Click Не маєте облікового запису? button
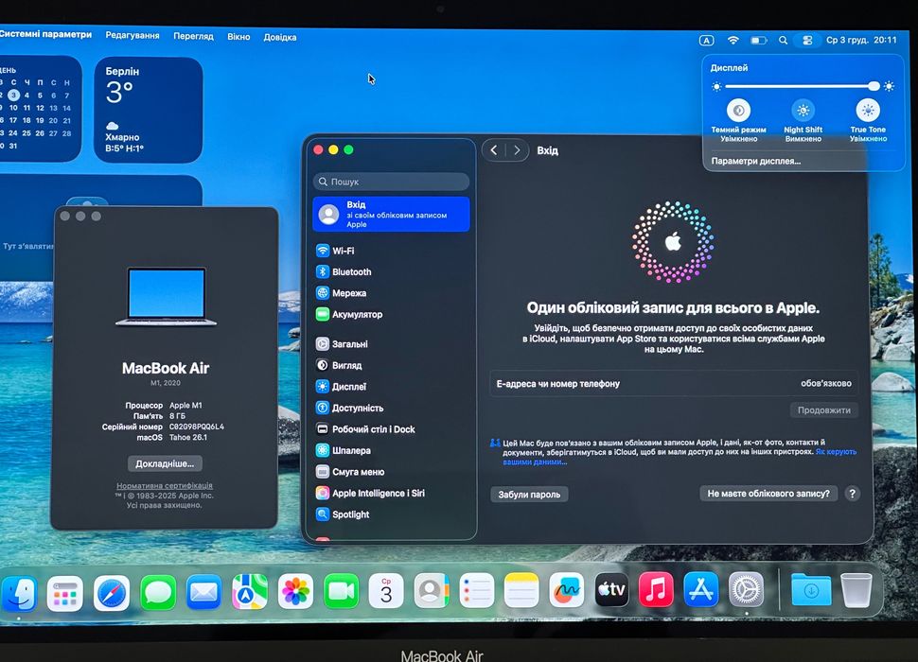 (x=768, y=494)
